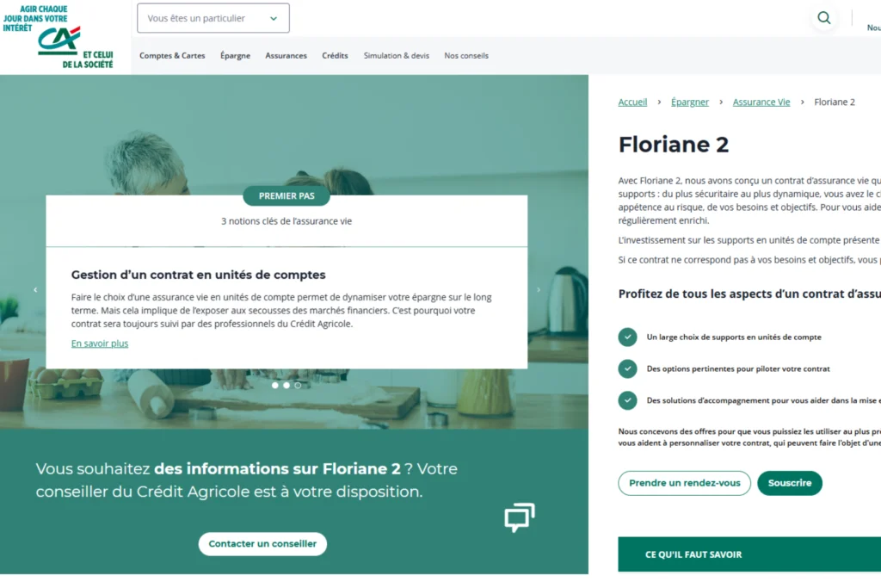The width and height of the screenshot is (881, 588).
Task: Click checkmark icon beside 'Un large choix de supports'
Action: click(x=628, y=337)
